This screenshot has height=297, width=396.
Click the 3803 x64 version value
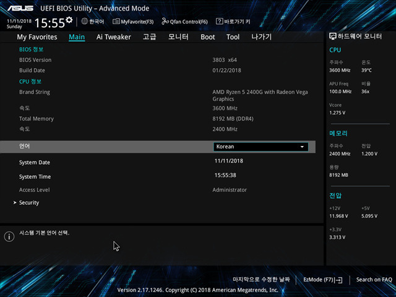point(225,60)
